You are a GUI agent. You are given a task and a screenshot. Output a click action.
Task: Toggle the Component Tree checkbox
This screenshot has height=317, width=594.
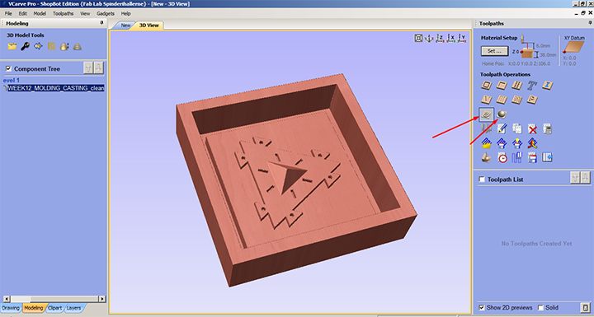tap(8, 69)
